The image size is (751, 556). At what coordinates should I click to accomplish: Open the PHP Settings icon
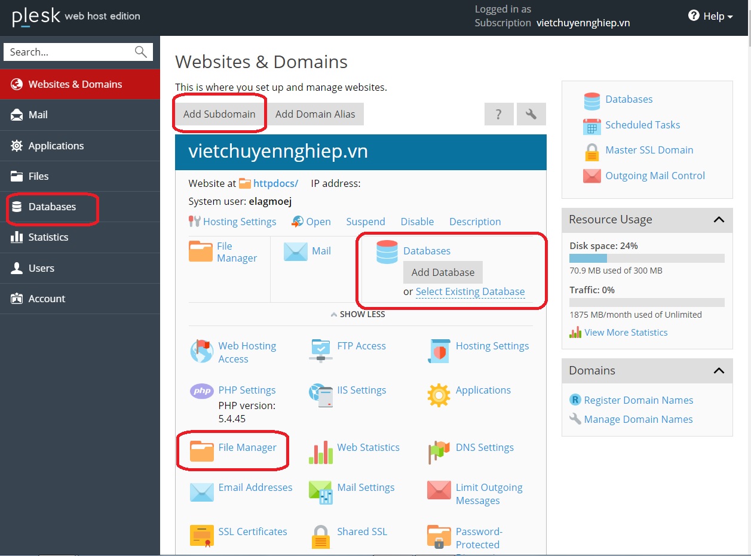pos(201,391)
